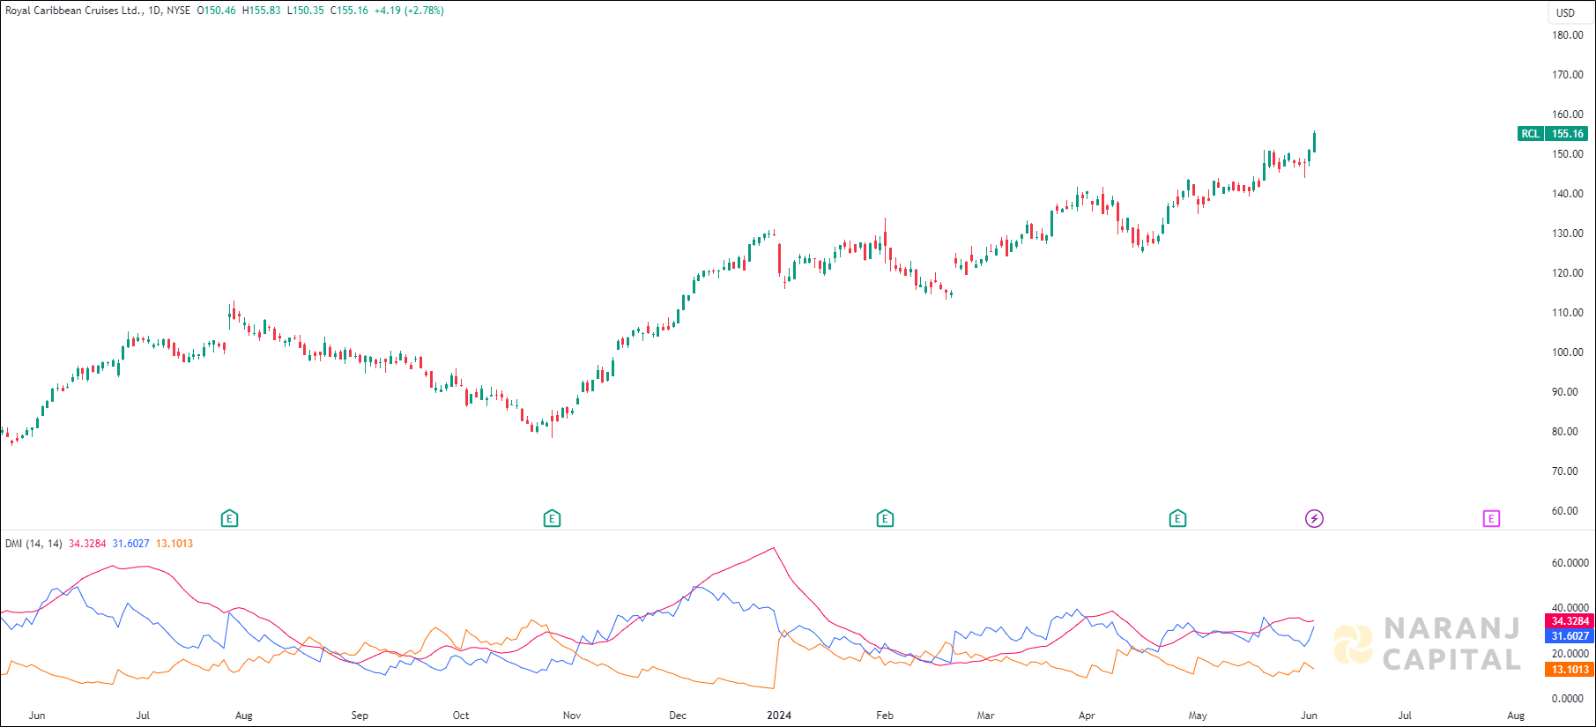Click the Oct label on time axis

461,716
